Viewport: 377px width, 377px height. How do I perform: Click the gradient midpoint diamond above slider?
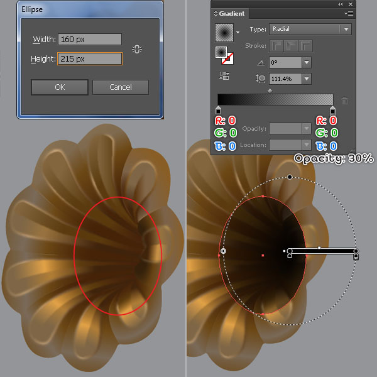[270, 90]
